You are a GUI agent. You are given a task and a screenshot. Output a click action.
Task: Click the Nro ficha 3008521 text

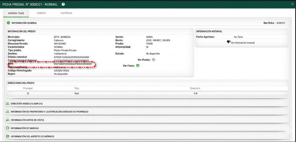point(274,23)
